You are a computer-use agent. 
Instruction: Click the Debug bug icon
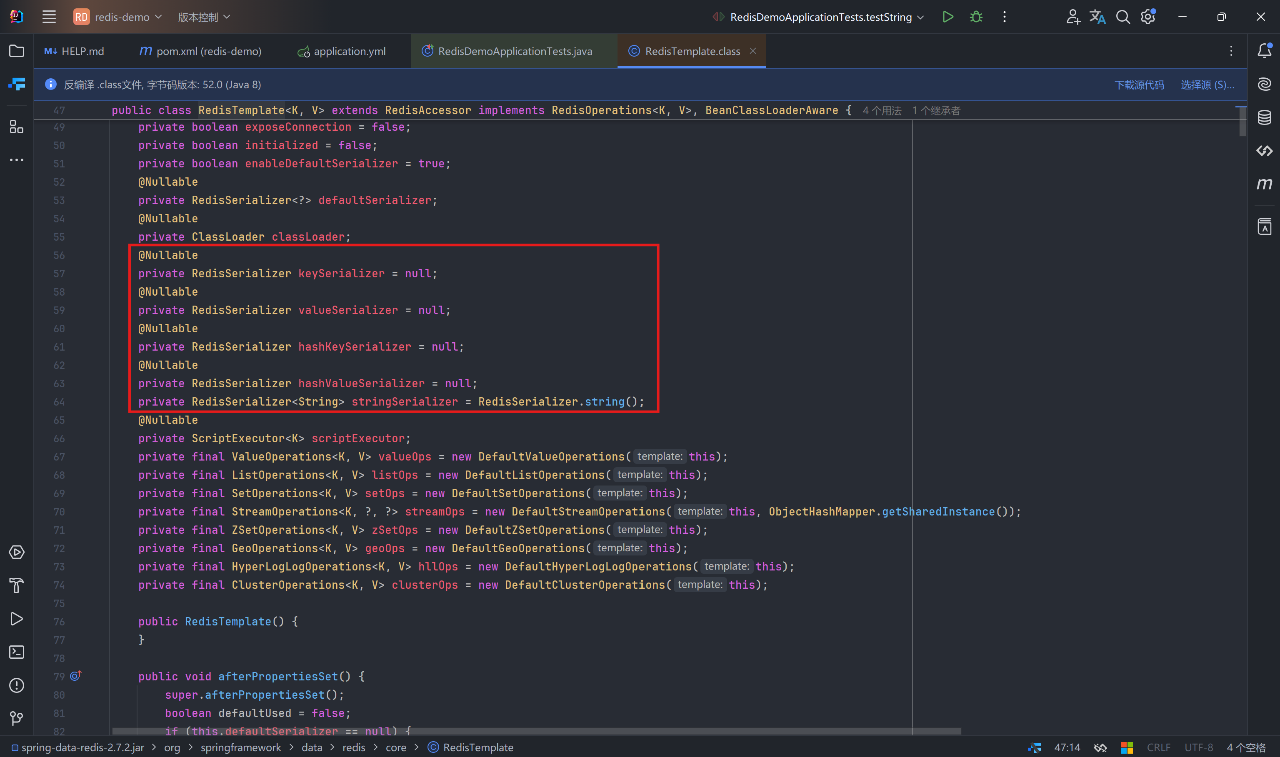pos(976,17)
